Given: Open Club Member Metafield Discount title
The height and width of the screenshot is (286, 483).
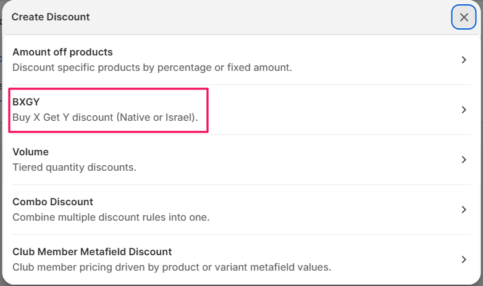Looking at the screenshot, I should 92,252.
